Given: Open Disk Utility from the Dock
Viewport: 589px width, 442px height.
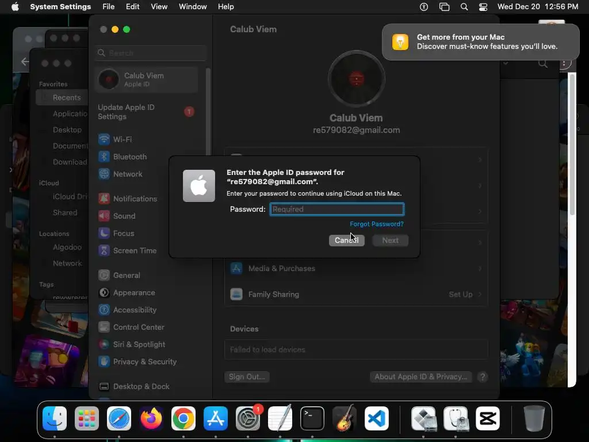Looking at the screenshot, I should pyautogui.click(x=456, y=418).
